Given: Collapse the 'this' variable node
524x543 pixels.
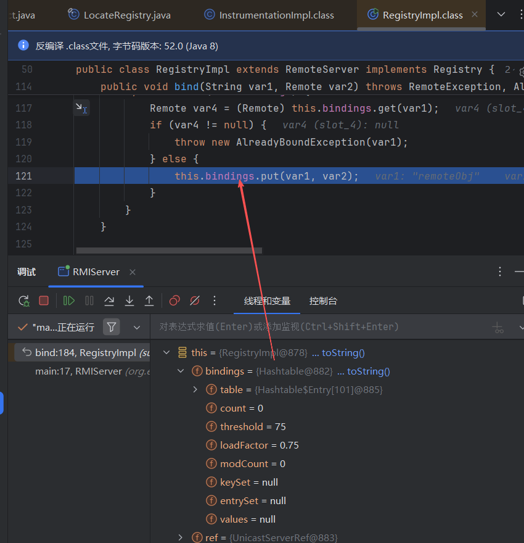Looking at the screenshot, I should (166, 353).
